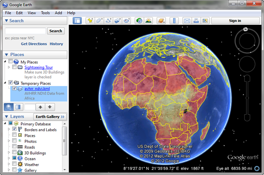Viewport: 264px width, 175px height.
Task: Add a path from the toolbar
Action: coord(108,21)
